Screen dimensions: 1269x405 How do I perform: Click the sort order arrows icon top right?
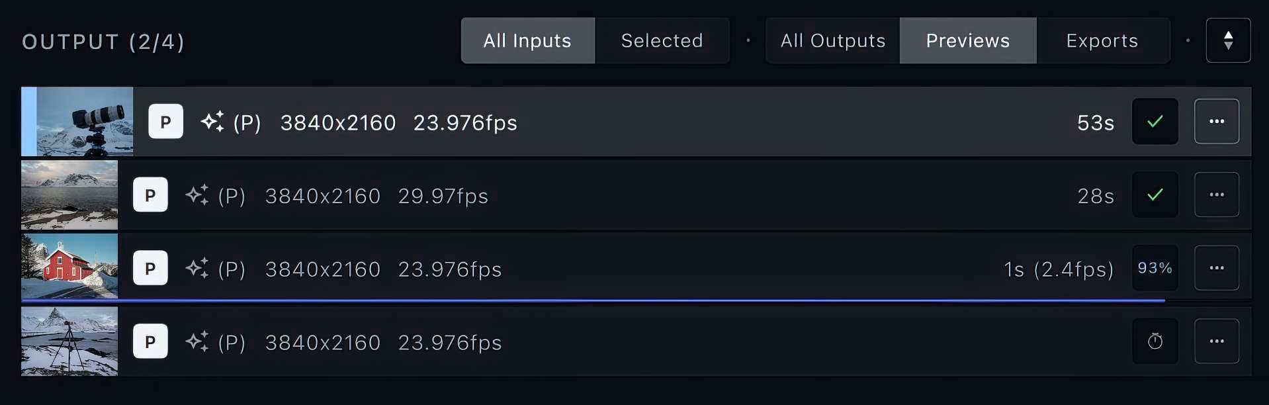(x=1229, y=40)
